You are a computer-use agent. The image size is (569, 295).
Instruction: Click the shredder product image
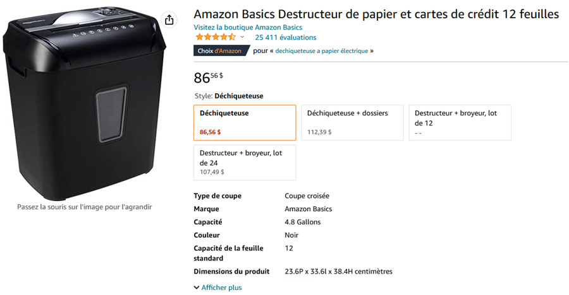(84, 103)
